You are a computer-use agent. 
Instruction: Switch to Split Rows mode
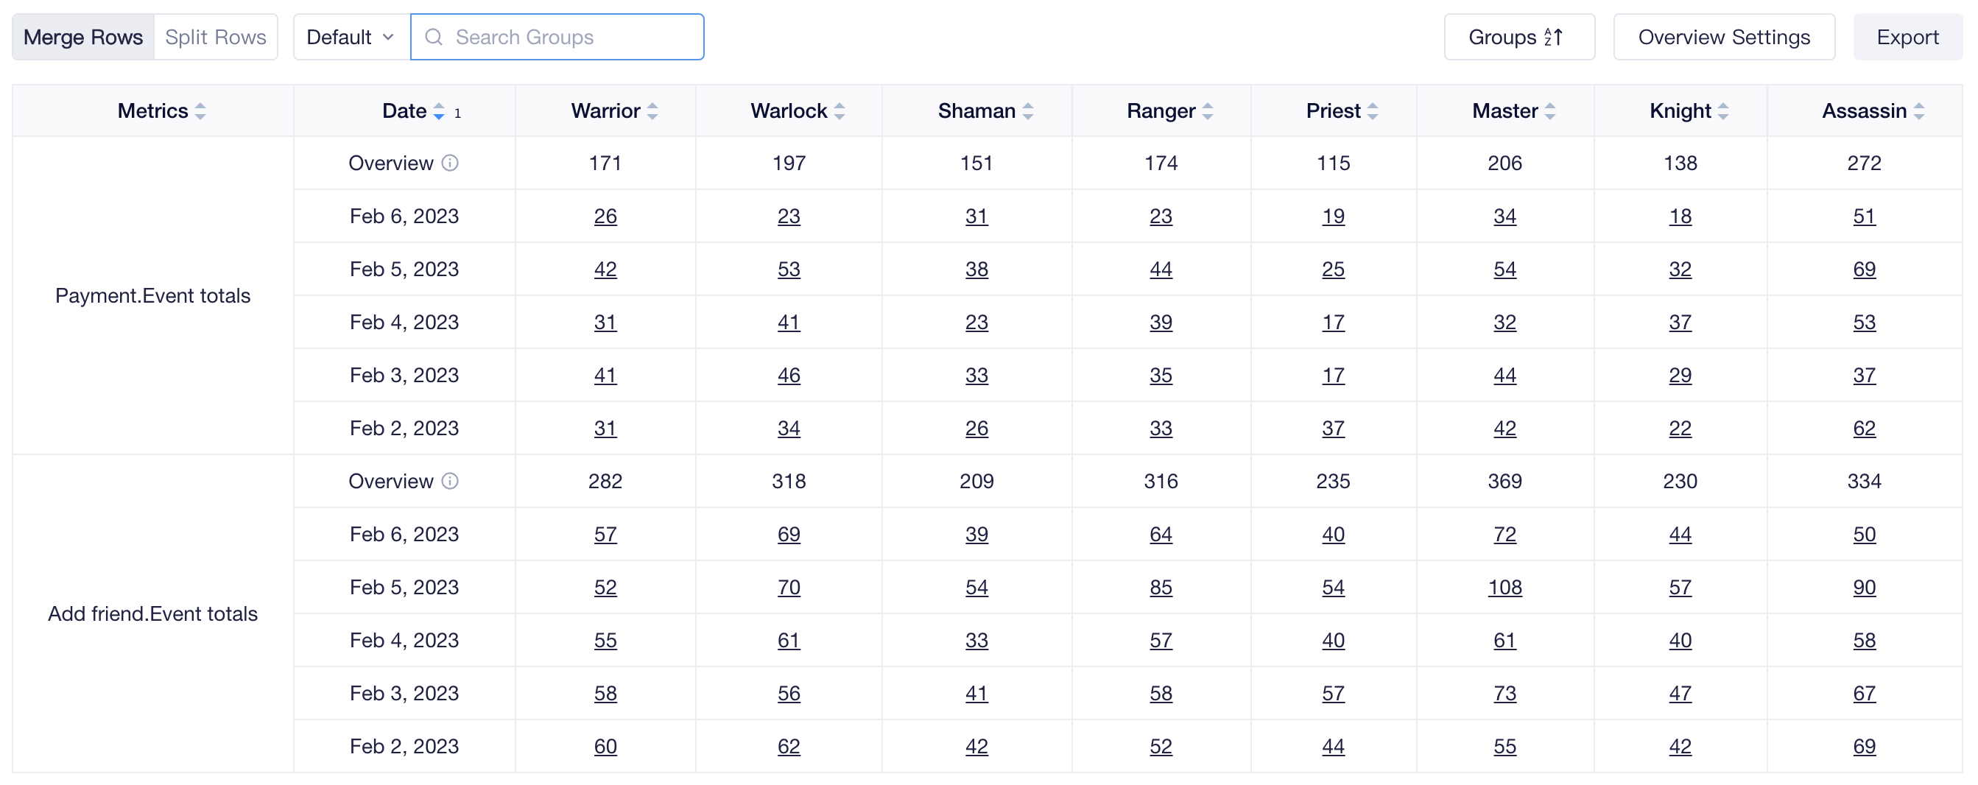[x=216, y=37]
